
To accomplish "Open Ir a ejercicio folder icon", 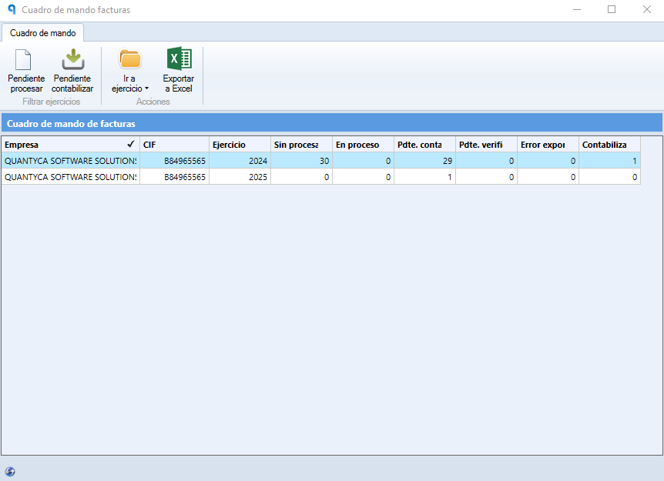I will coord(129,59).
